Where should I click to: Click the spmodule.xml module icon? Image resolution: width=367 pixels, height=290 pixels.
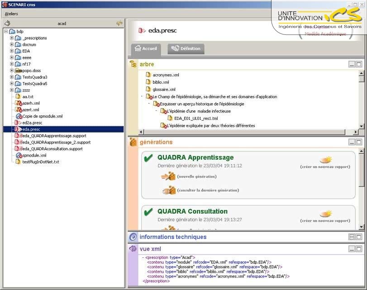coord(19,155)
